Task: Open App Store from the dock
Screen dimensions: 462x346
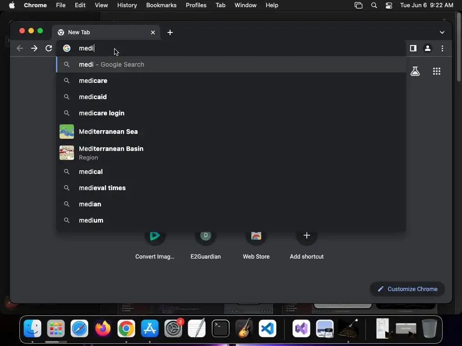Action: point(150,328)
